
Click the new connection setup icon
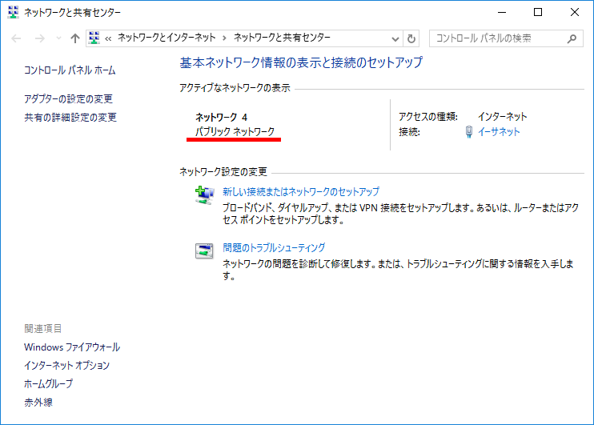(205, 195)
